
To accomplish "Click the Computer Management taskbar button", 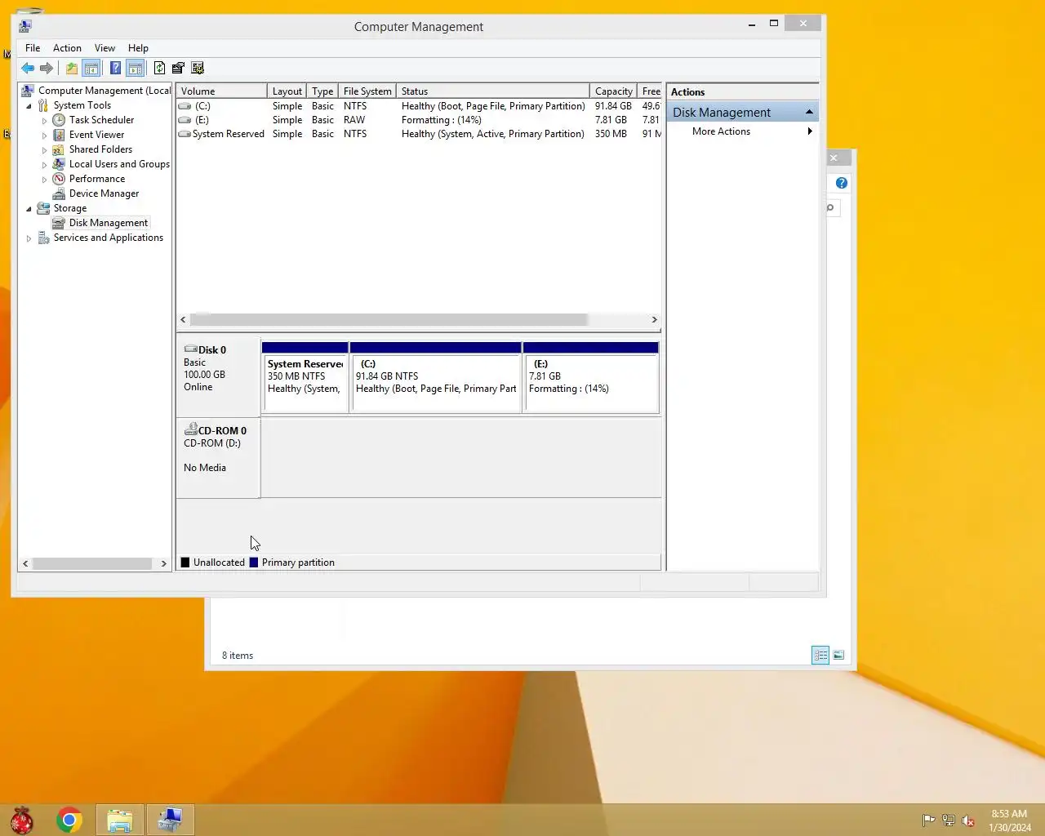I will (x=170, y=820).
